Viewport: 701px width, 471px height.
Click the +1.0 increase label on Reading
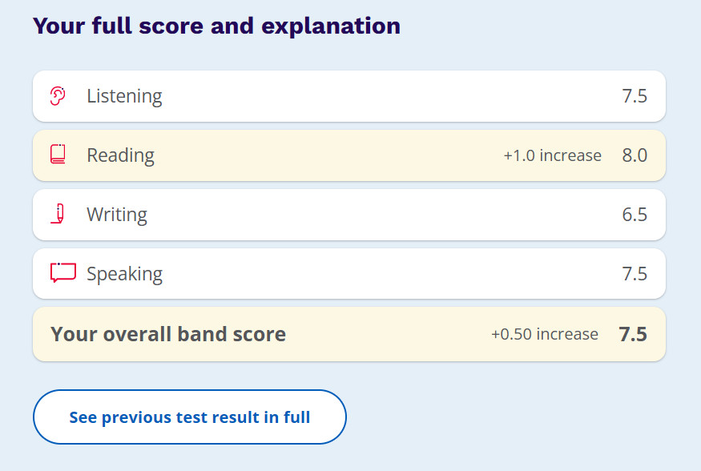tap(552, 155)
